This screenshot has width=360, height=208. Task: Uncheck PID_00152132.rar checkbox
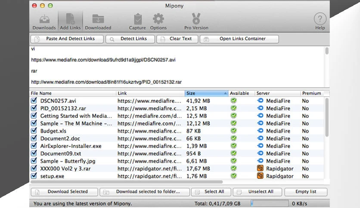[x=34, y=108]
